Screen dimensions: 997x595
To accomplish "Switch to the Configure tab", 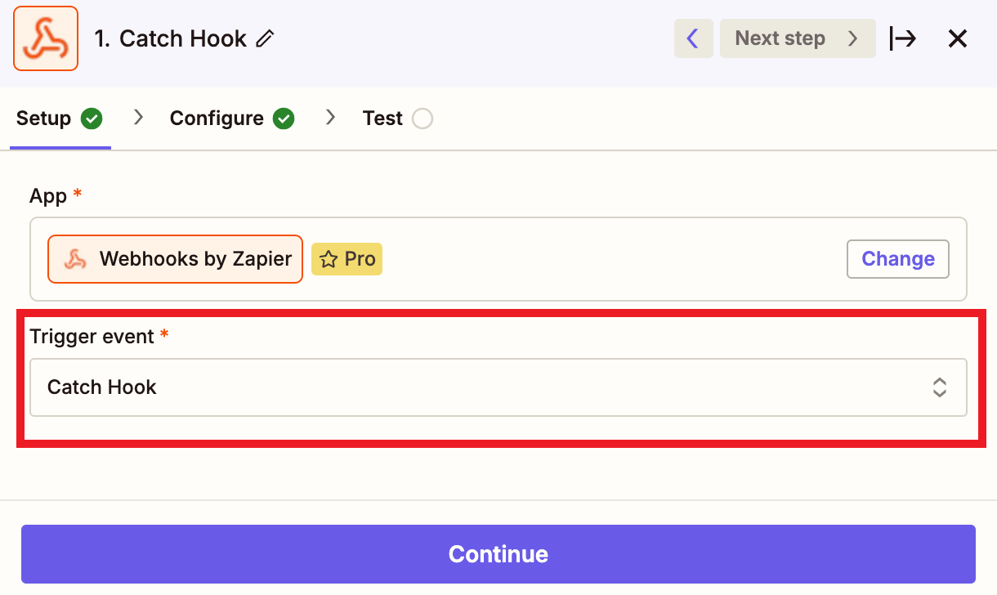I will tap(232, 119).
